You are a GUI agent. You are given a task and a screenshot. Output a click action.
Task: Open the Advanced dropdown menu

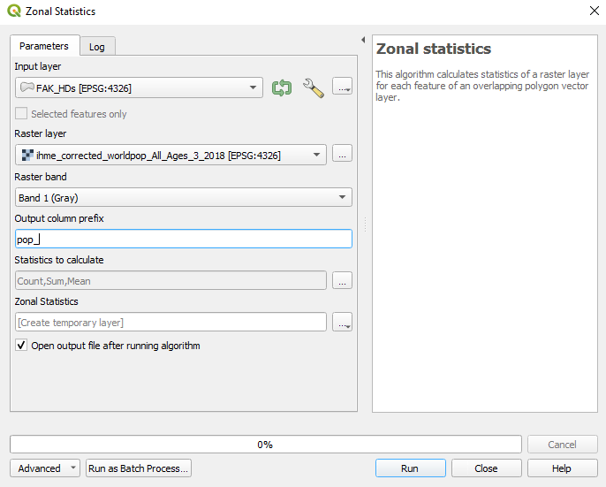(45, 468)
